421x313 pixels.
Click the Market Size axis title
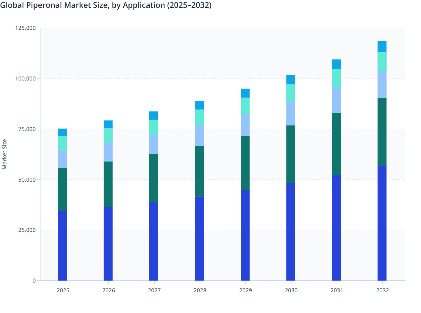pos(4,152)
